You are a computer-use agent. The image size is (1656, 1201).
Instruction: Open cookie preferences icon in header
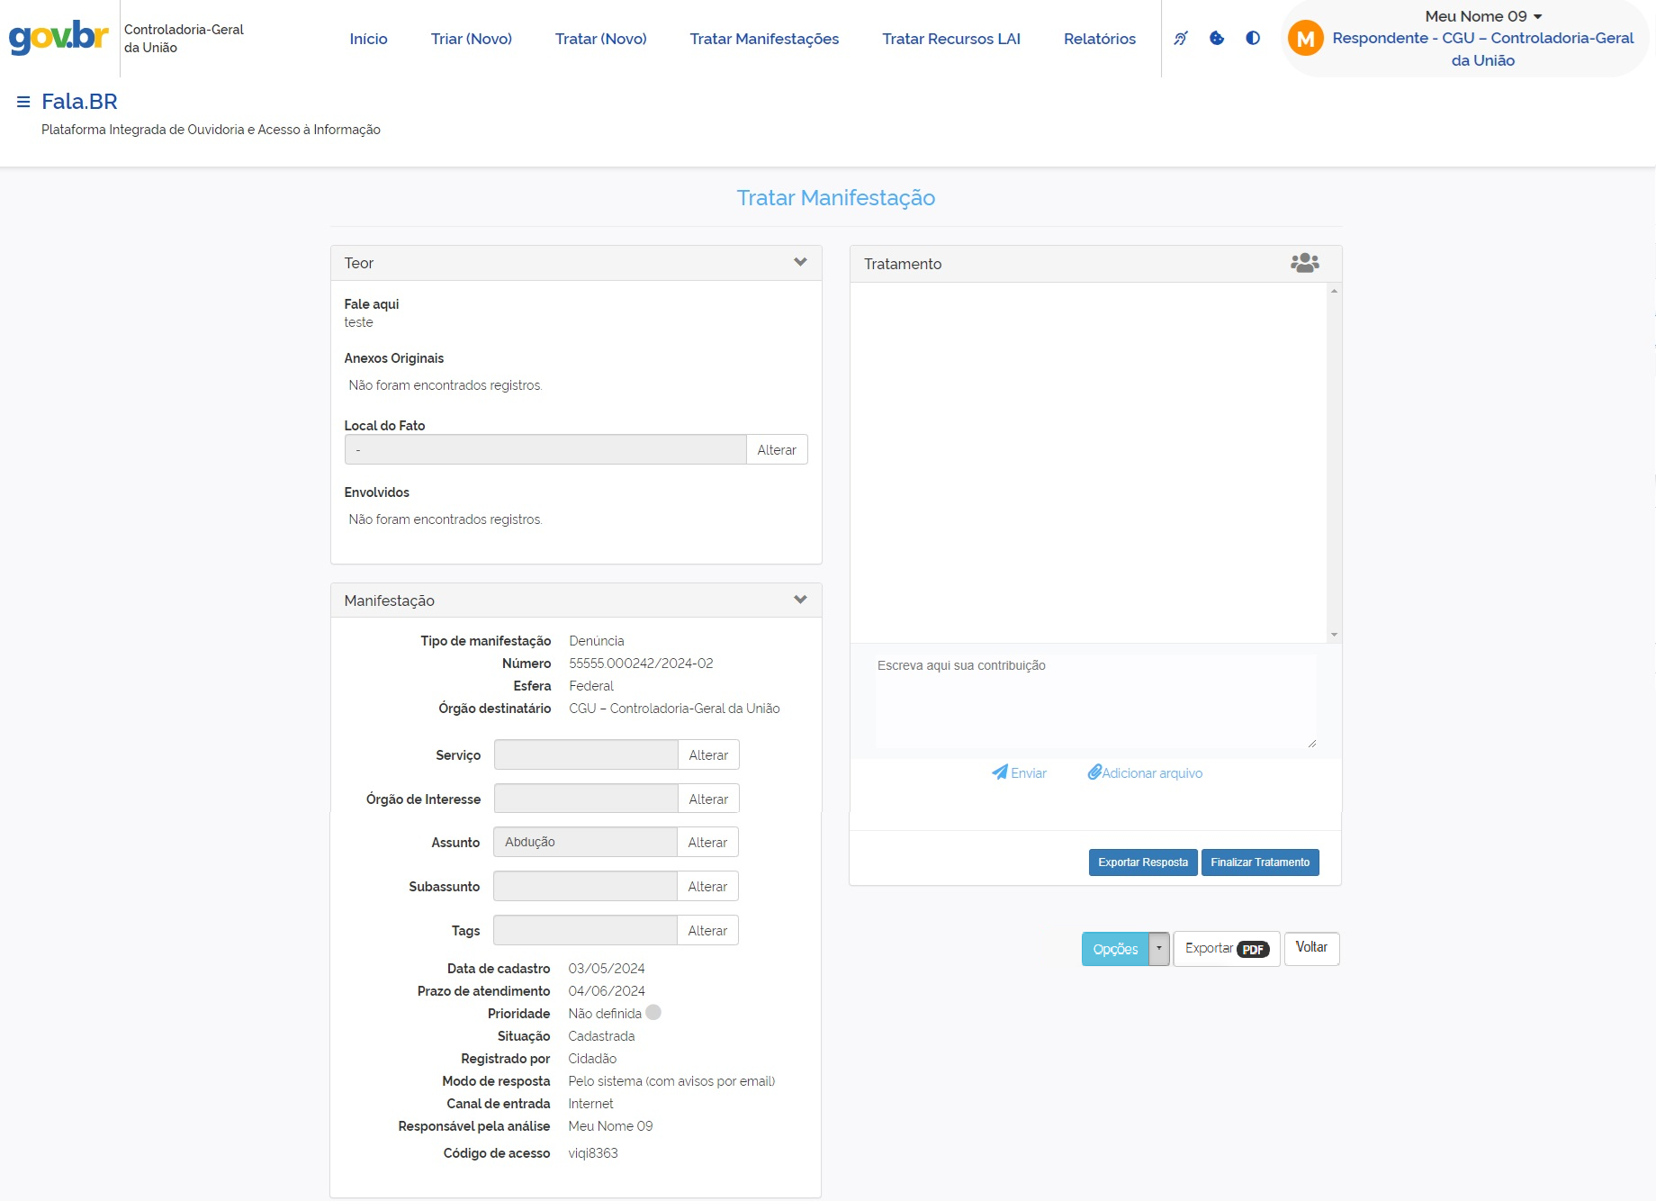pos(1217,38)
